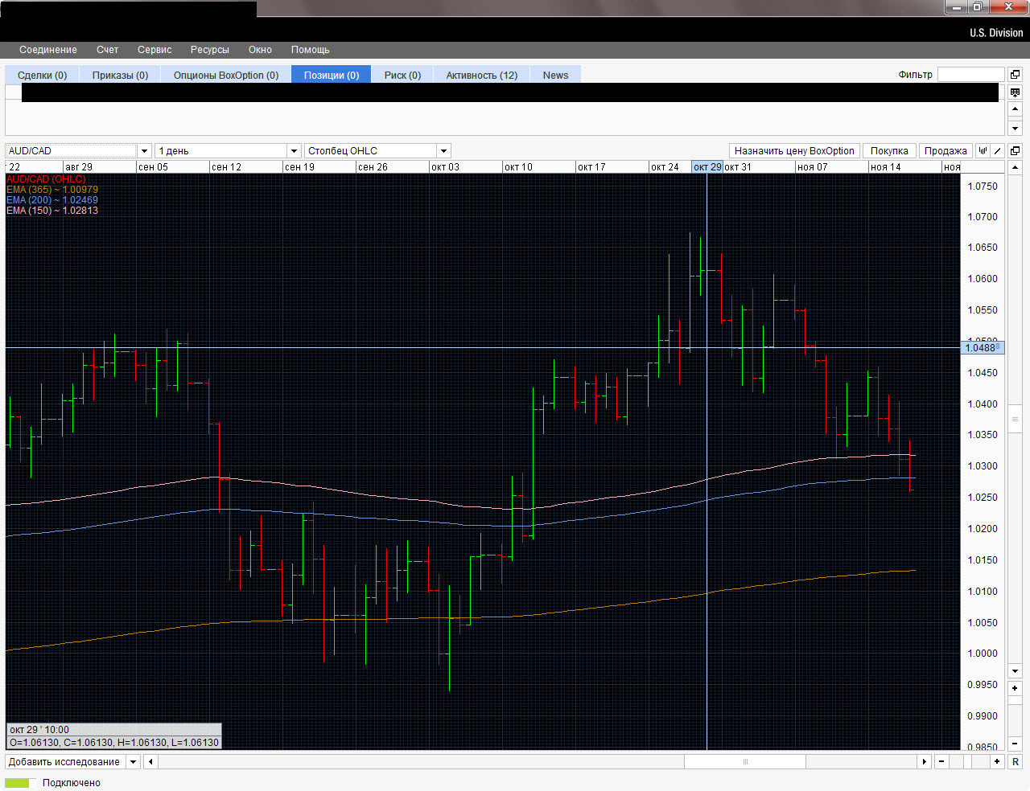Move the chart timeline right with the arrow
1030x791 pixels.
pos(924,761)
